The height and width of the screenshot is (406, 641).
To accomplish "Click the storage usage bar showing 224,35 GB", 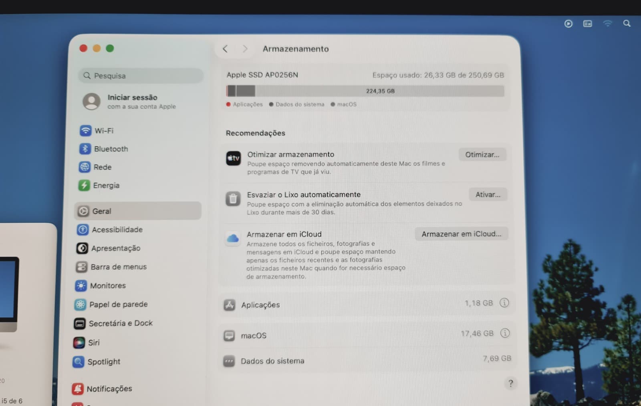I will click(365, 91).
